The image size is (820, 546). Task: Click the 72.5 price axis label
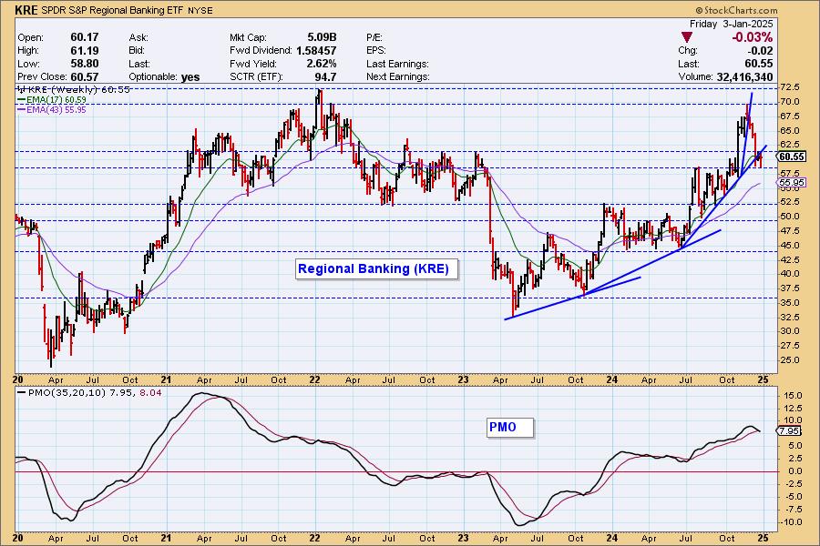(x=790, y=86)
